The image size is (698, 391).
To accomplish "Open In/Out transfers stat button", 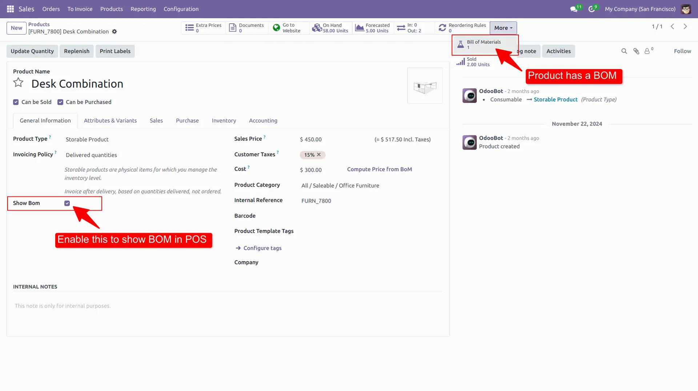I will point(414,28).
